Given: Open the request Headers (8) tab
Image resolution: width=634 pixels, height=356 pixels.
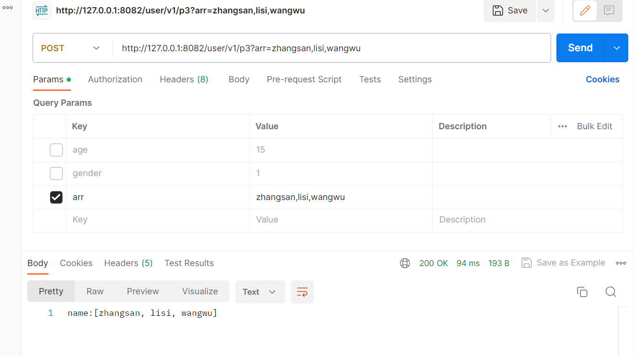Looking at the screenshot, I should point(184,79).
